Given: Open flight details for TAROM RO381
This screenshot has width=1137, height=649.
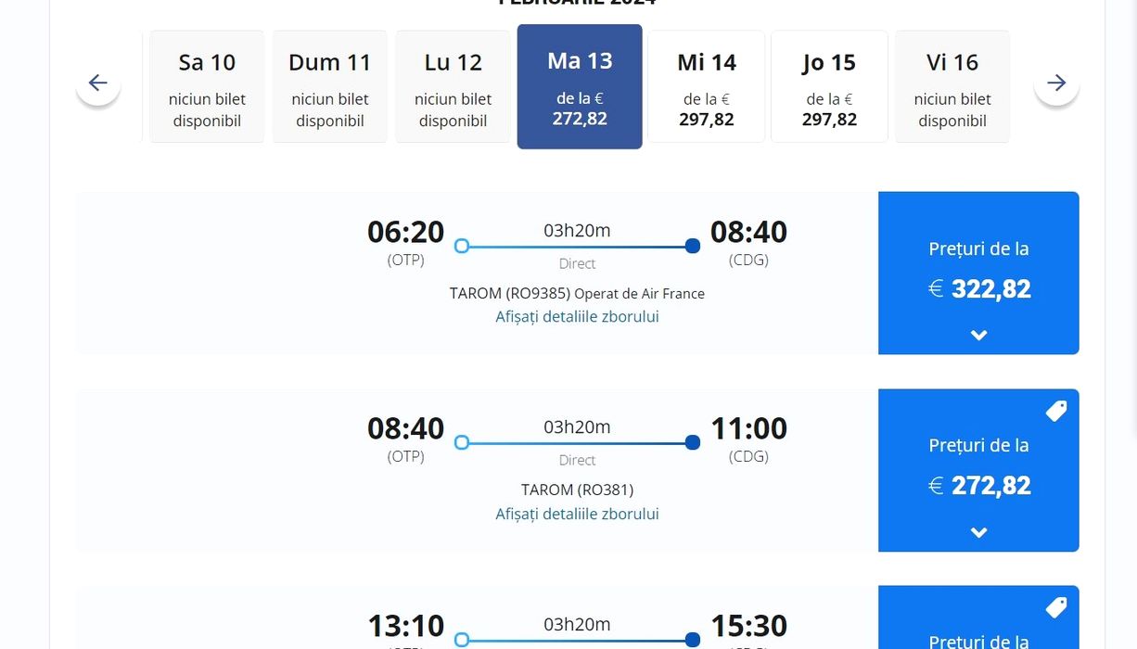Looking at the screenshot, I should click(577, 514).
